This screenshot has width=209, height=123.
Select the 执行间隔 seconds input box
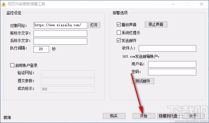tap(41, 49)
